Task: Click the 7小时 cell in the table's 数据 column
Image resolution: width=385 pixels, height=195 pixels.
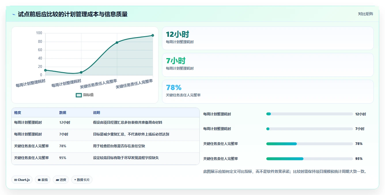Action: pos(64,134)
